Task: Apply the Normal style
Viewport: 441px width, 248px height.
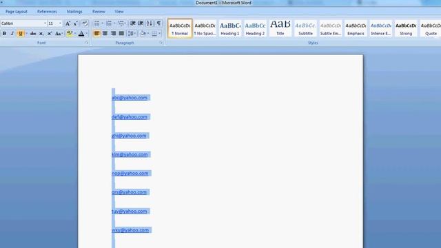Action: point(180,28)
